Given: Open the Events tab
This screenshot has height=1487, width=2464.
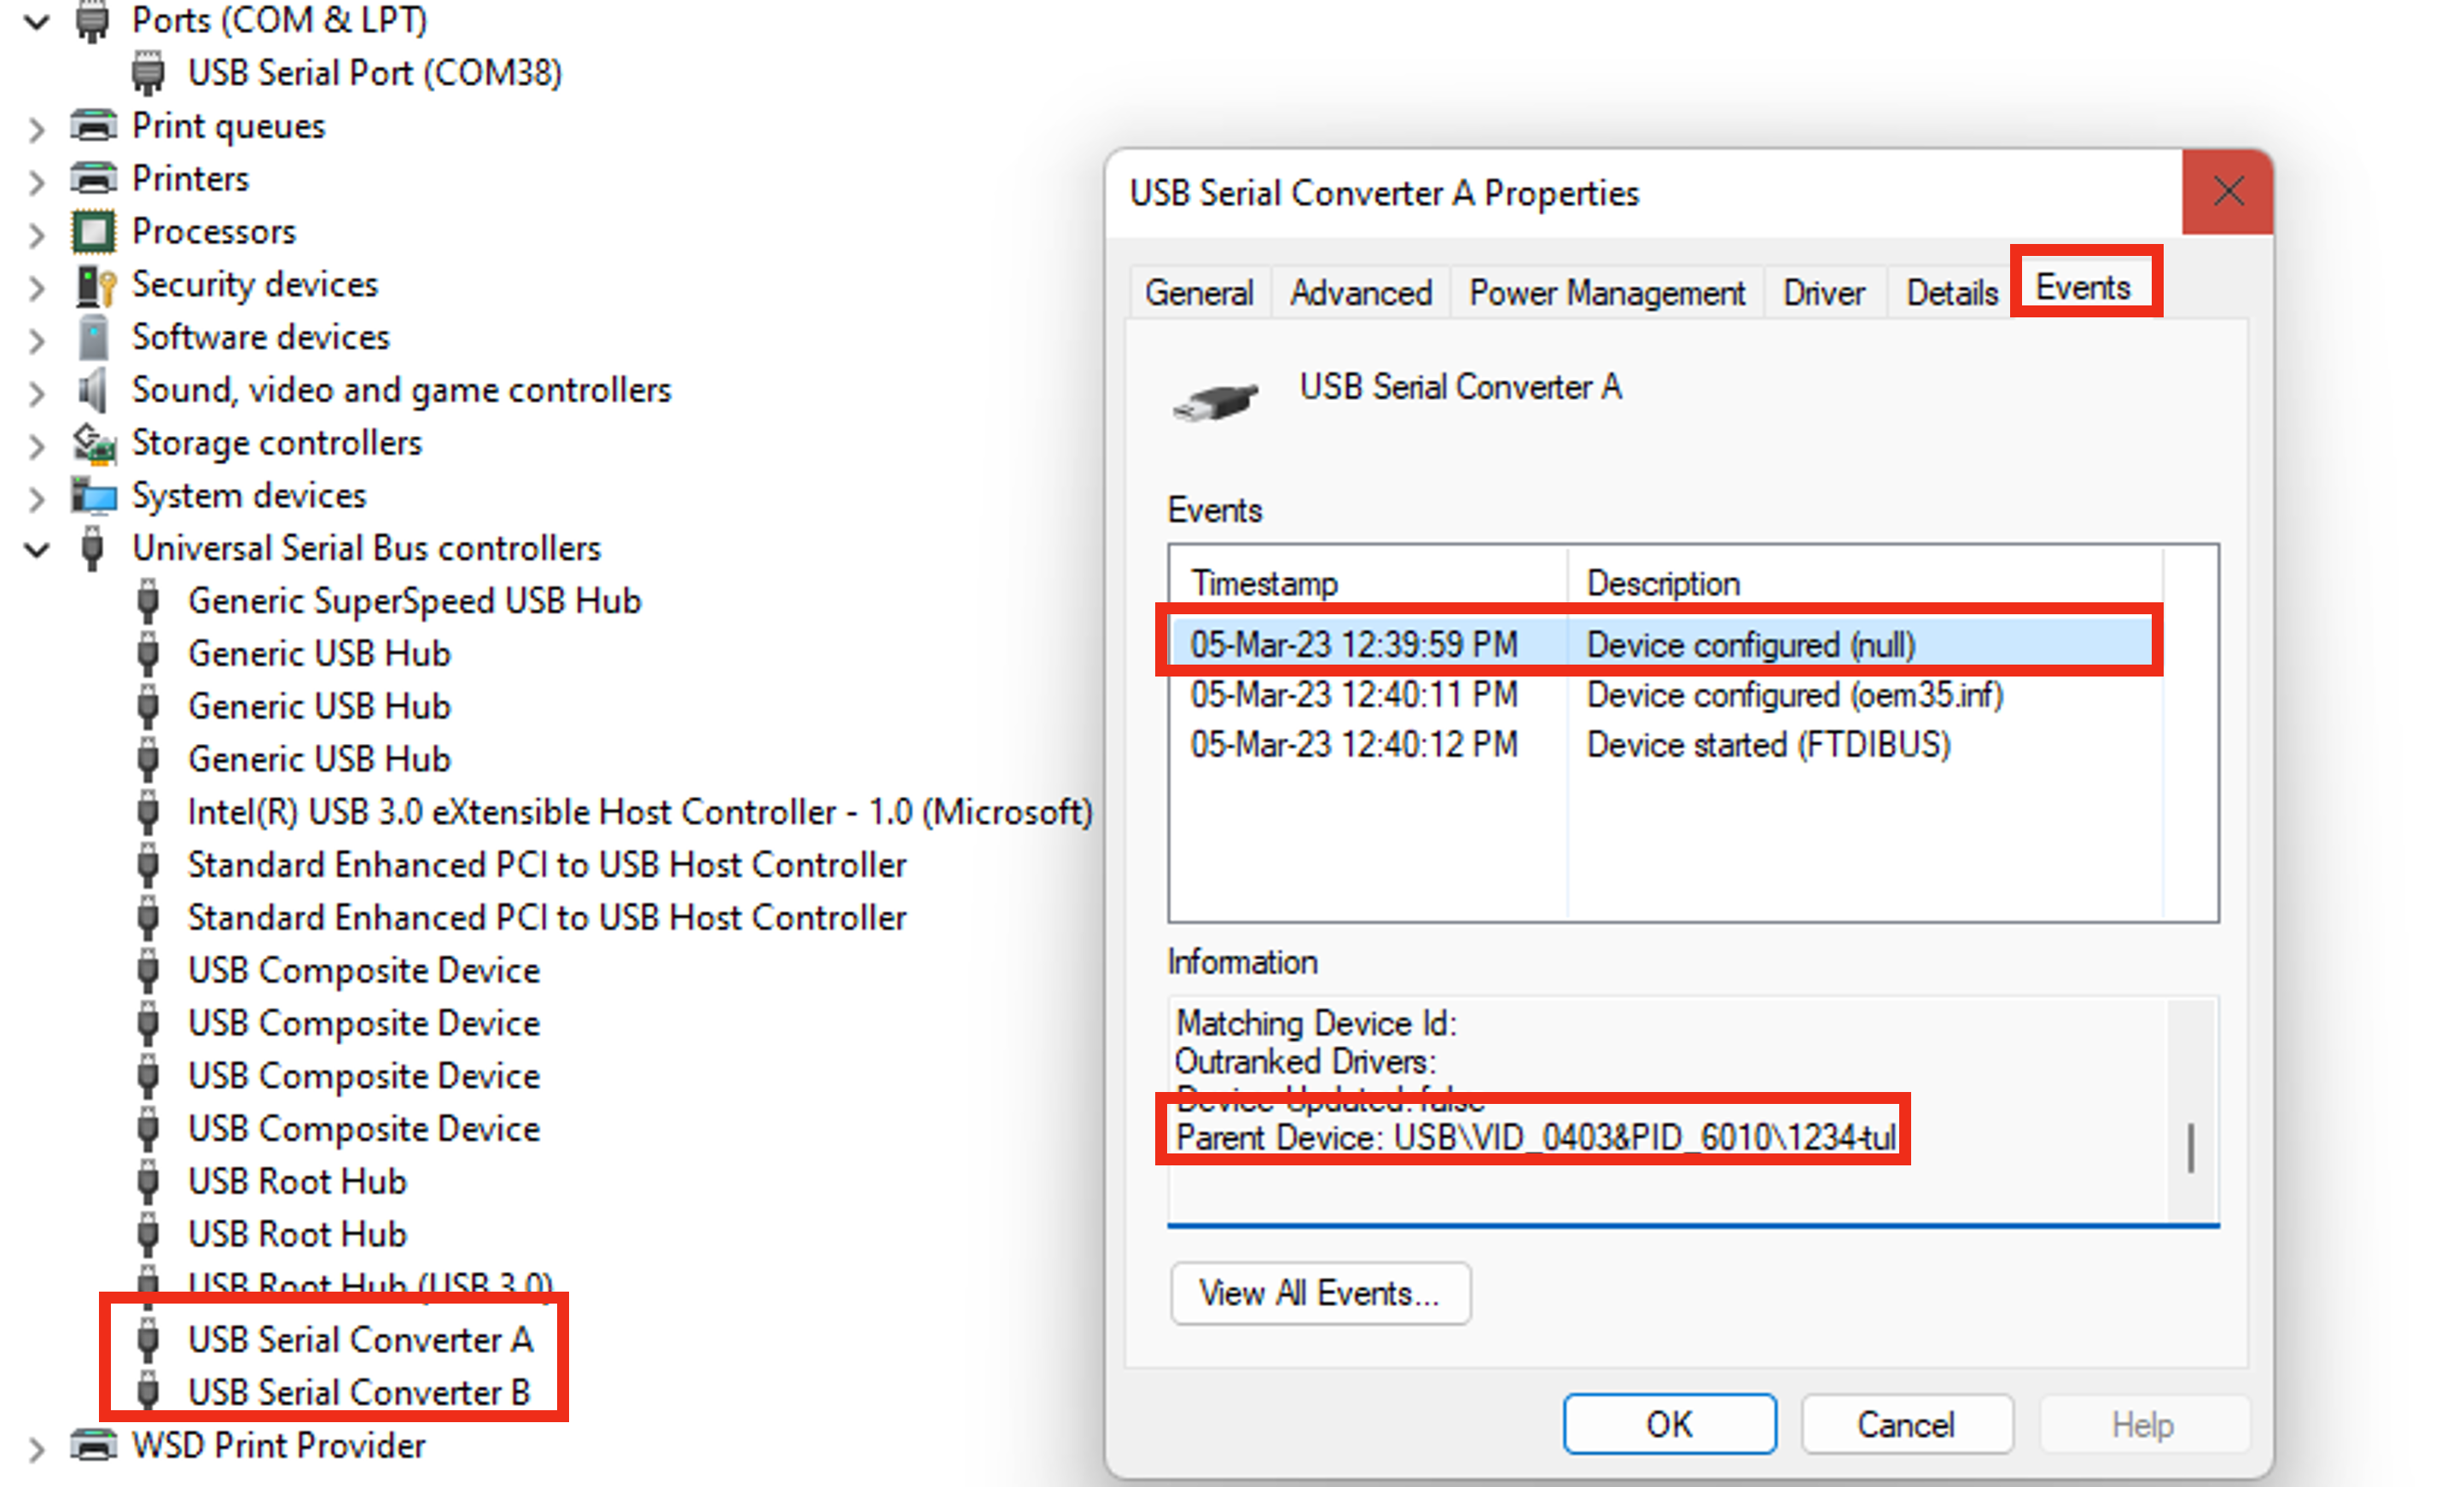Looking at the screenshot, I should pyautogui.click(x=2085, y=287).
